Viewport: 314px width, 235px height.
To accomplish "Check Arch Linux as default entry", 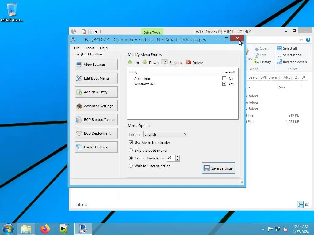I will click(x=224, y=79).
